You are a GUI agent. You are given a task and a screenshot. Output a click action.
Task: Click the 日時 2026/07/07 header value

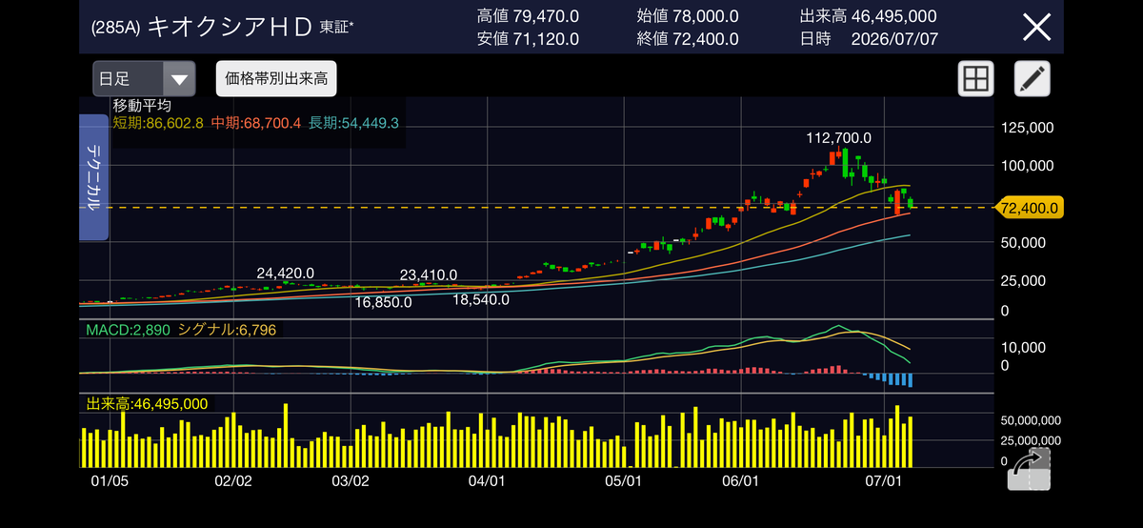coord(868,39)
